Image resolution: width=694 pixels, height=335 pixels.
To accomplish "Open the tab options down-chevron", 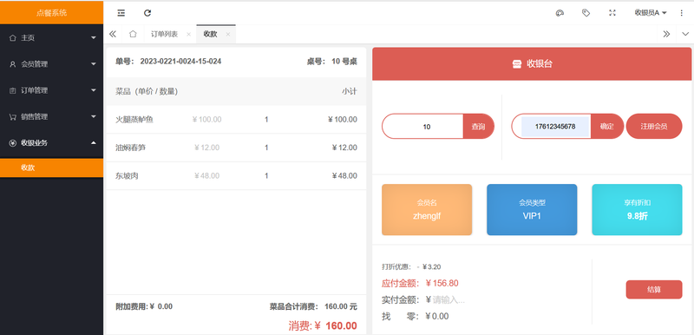I will 685,34.
